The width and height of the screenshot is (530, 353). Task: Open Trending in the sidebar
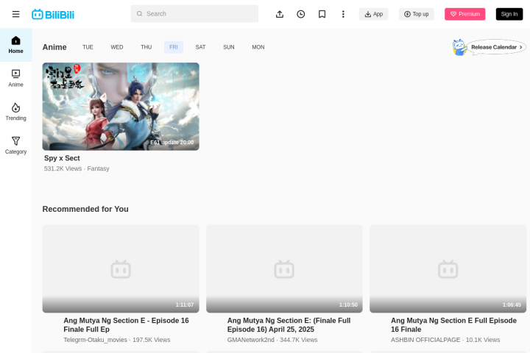pos(16,112)
